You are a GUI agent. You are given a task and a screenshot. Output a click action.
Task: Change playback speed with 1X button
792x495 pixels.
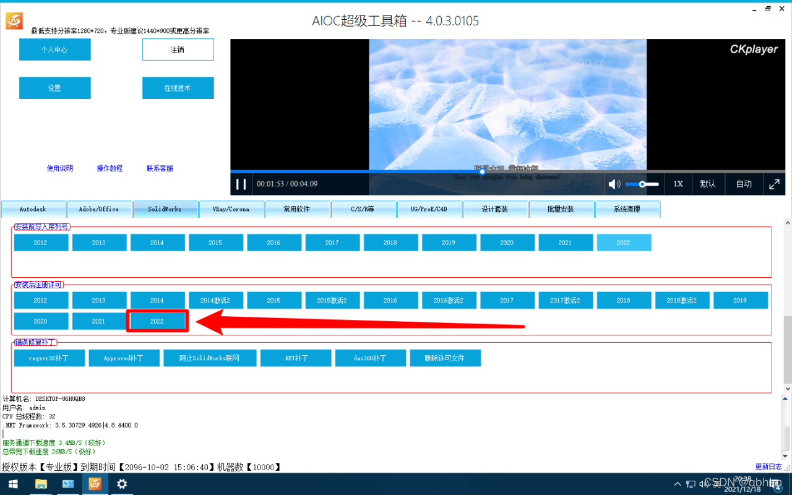pos(678,184)
